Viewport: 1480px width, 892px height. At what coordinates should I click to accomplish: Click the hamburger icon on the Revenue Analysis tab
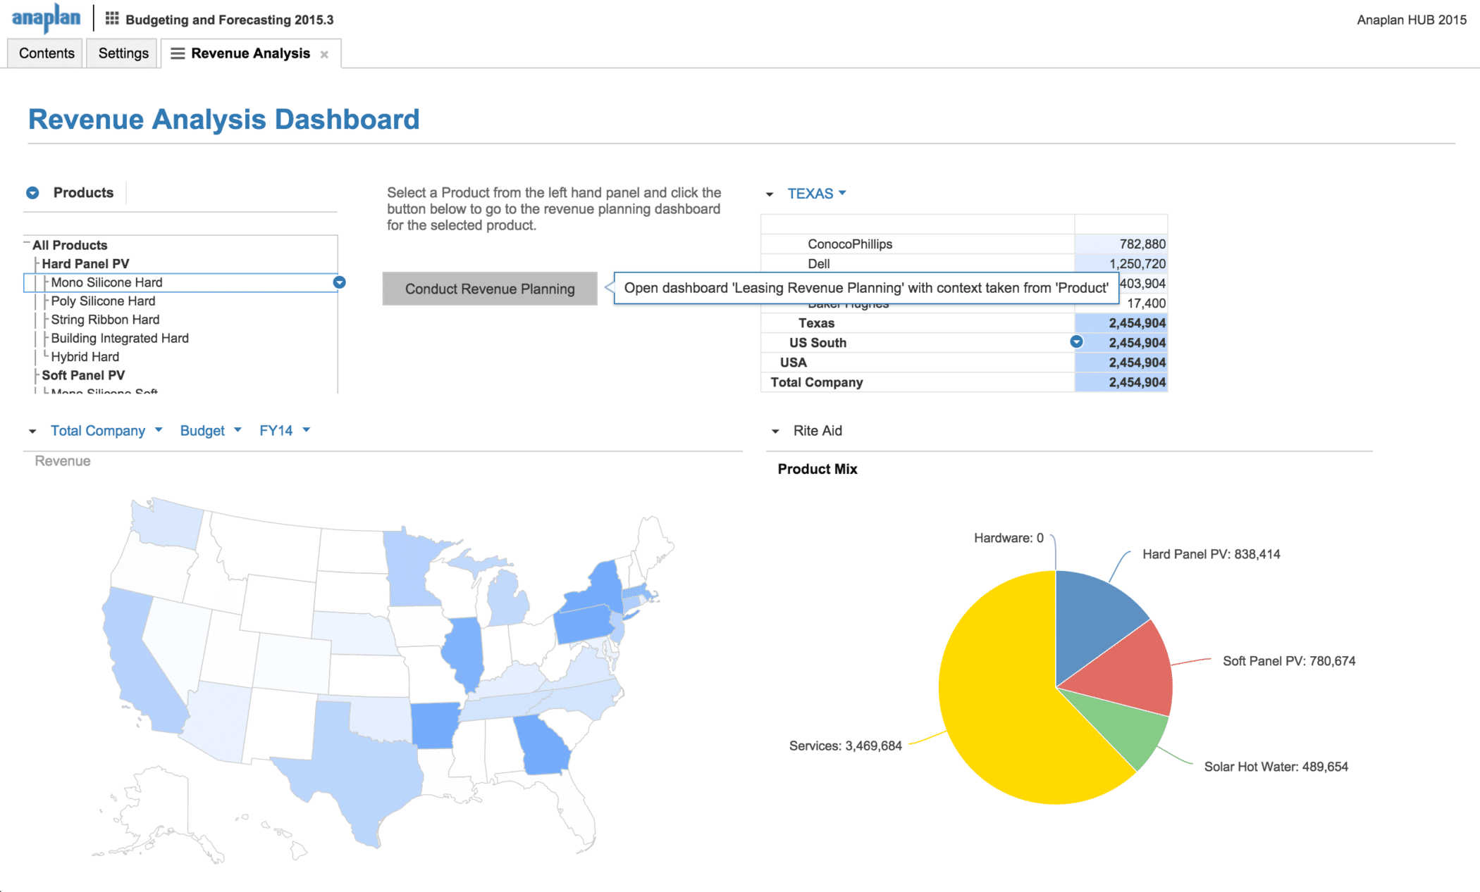click(x=178, y=54)
